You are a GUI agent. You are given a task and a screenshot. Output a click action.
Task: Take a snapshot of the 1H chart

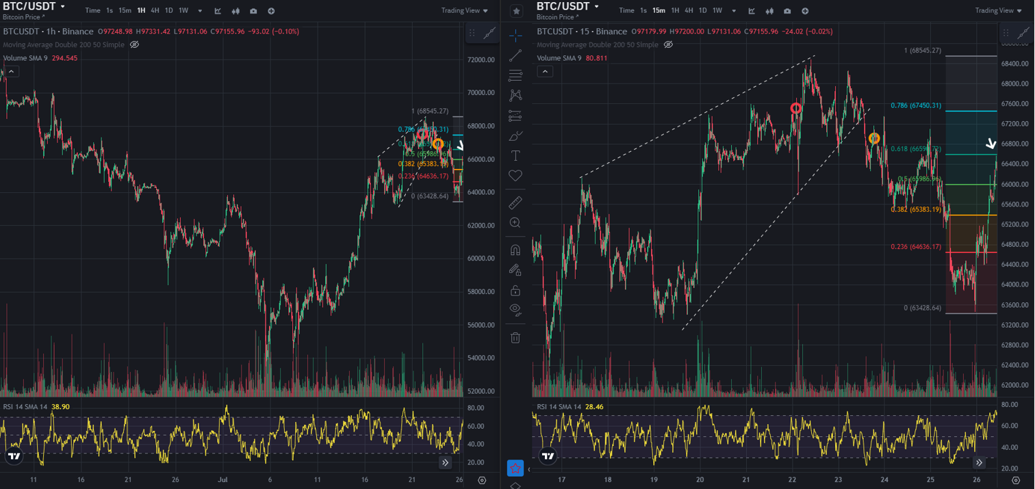[253, 11]
